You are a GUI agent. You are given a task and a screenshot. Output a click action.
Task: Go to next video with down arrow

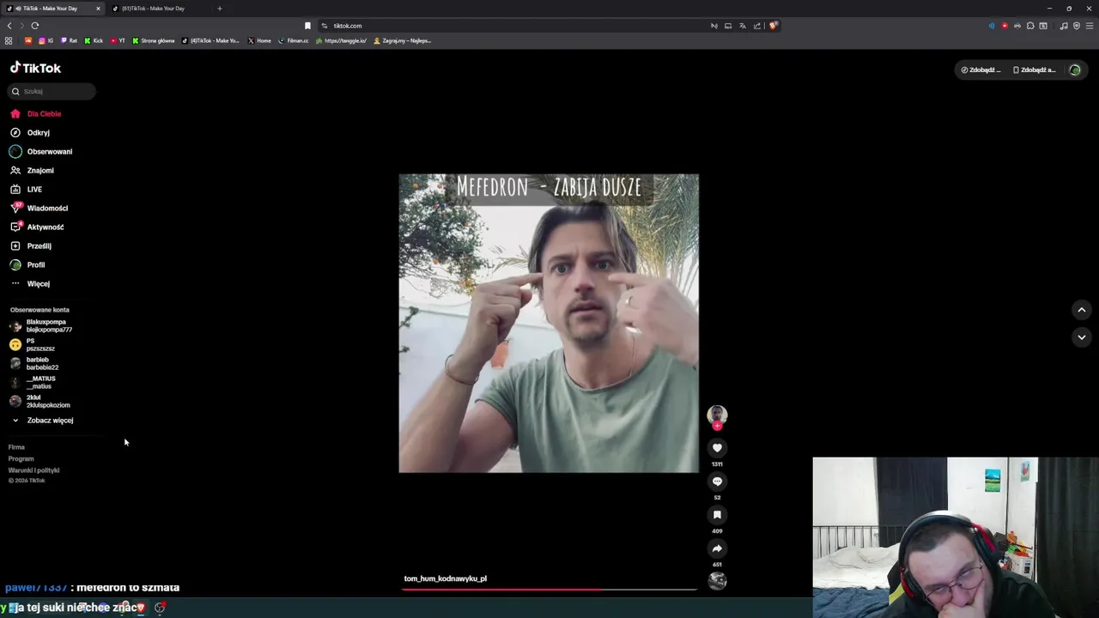1082,337
